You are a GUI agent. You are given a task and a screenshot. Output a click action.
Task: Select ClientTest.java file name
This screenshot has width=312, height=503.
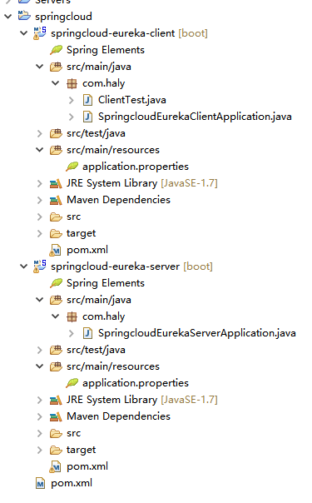tap(132, 100)
